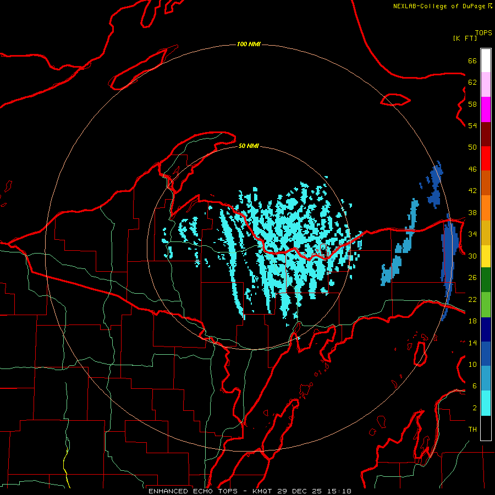495x495 pixels.
Task: Click the '14' legend value label
Action: 472,343
